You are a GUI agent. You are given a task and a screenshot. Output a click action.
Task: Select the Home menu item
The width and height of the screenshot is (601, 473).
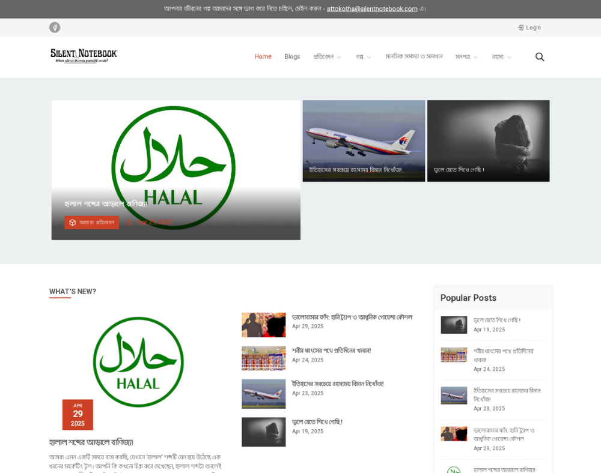[x=263, y=56]
